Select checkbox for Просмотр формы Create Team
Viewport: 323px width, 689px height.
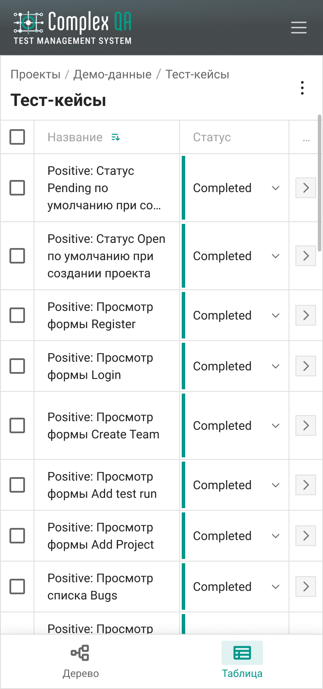pyautogui.click(x=17, y=425)
